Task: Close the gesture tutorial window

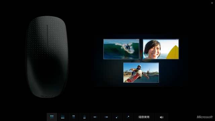Action: pos(212,3)
